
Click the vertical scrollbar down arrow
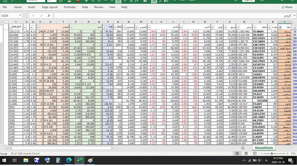coord(1,143)
